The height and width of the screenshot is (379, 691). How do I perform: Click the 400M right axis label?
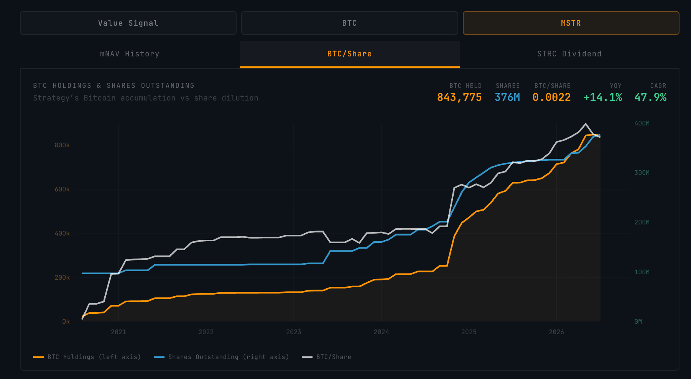coord(642,123)
